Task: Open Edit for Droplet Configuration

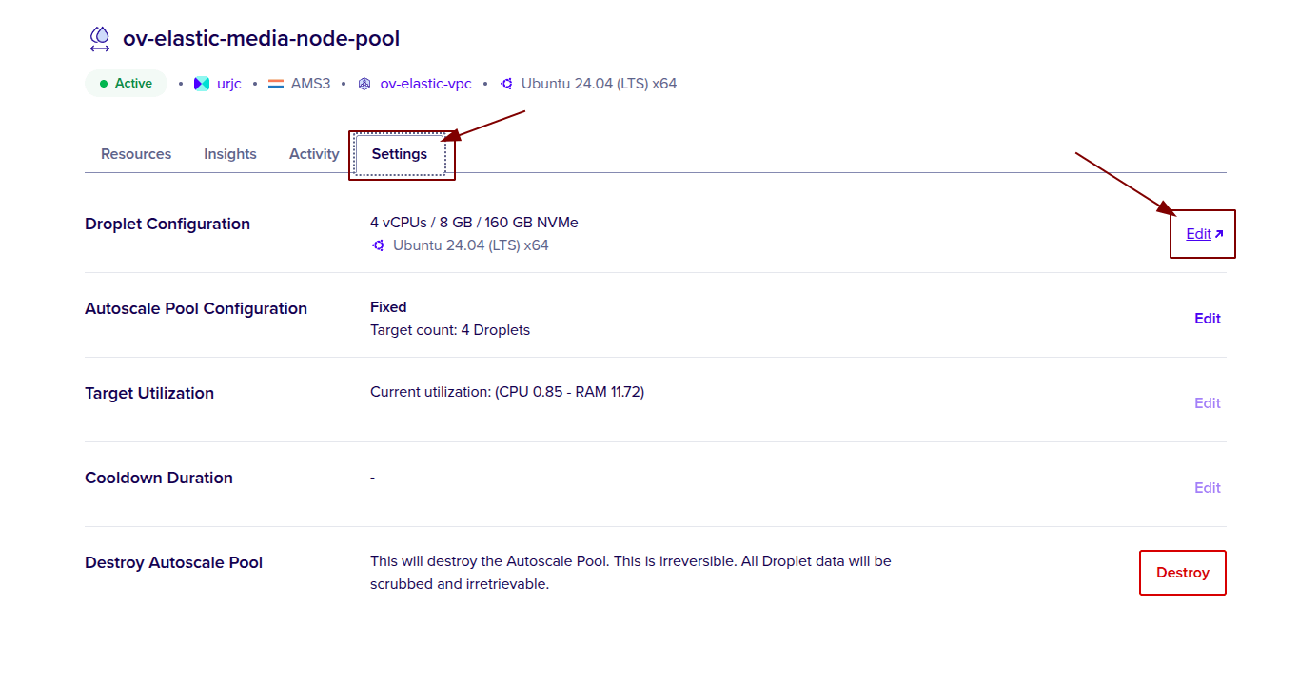Action: 1198,233
